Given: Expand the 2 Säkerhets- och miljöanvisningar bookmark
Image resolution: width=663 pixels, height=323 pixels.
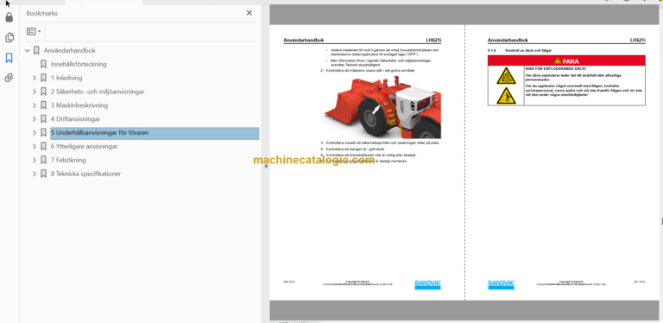Looking at the screenshot, I should [35, 92].
